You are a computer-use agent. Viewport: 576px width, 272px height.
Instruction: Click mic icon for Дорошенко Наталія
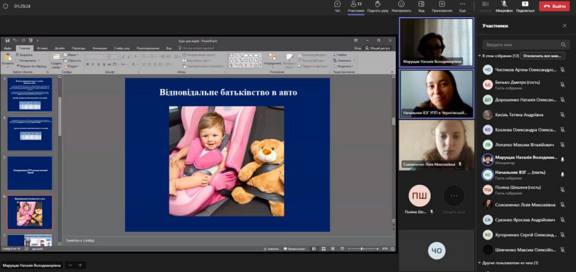coord(562,100)
